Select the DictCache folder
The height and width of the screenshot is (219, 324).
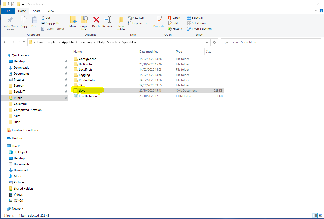click(86, 64)
